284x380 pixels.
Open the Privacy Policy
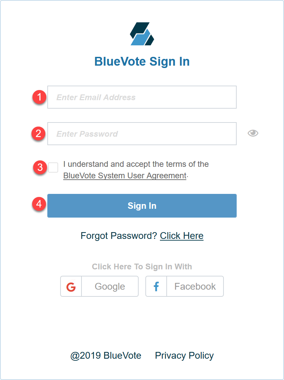tap(184, 355)
